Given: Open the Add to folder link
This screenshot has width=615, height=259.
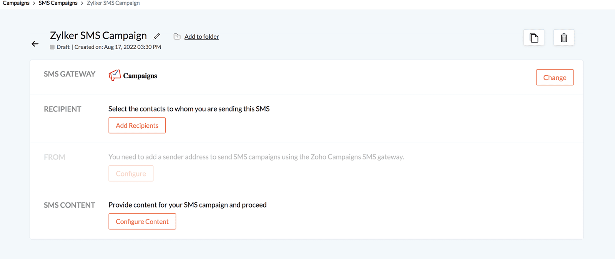Looking at the screenshot, I should [x=202, y=37].
